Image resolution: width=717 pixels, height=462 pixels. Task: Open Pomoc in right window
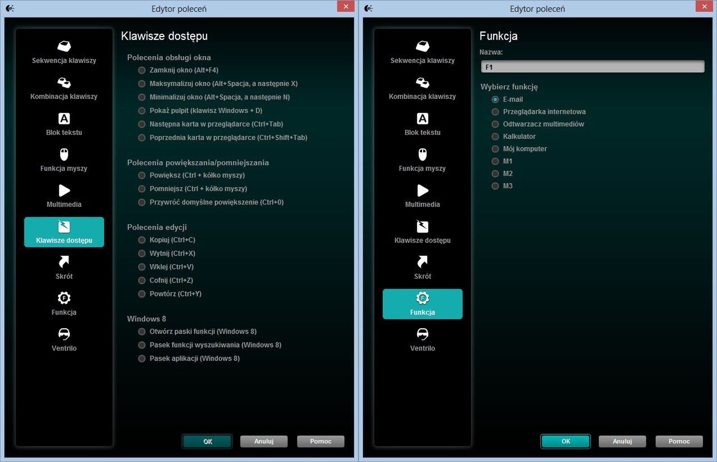tap(679, 441)
